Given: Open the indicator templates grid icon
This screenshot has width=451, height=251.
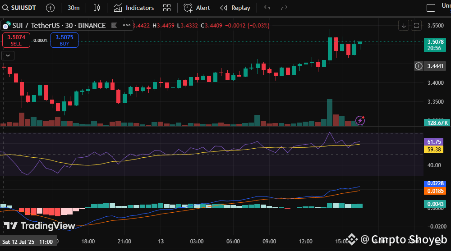Looking at the screenshot, I should coord(167,8).
